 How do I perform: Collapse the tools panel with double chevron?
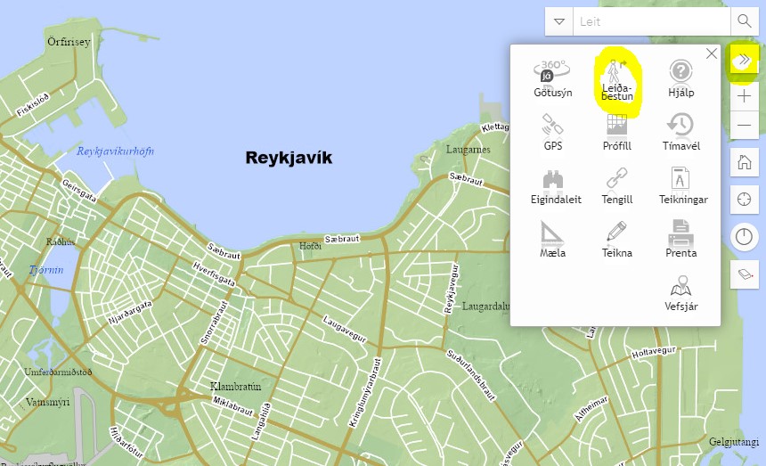[744, 60]
